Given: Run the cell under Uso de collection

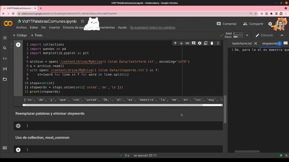Looking at the screenshot, I should click(18, 150).
